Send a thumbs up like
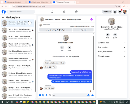 pyautogui.click(x=93, y=95)
